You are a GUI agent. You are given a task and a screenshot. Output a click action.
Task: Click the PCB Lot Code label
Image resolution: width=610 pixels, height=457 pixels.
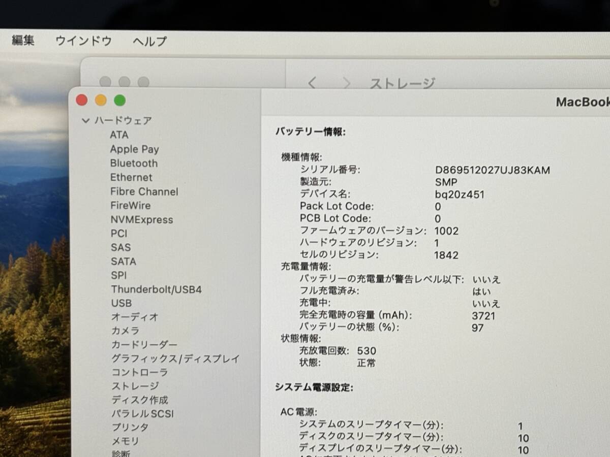click(335, 218)
